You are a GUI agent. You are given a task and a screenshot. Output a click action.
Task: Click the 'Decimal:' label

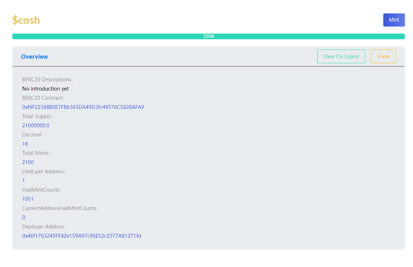click(x=33, y=135)
